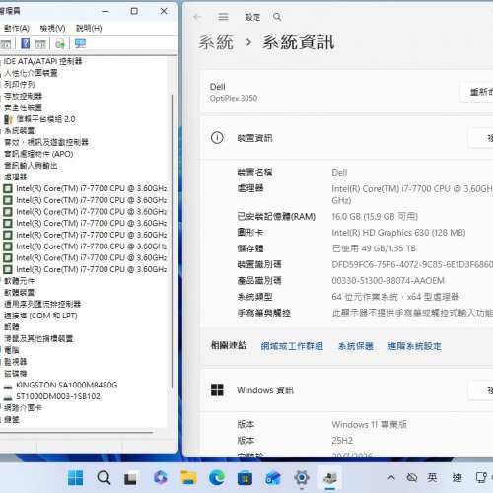Open the Windows Start menu
Image resolution: width=493 pixels, height=493 pixels.
[x=76, y=477]
